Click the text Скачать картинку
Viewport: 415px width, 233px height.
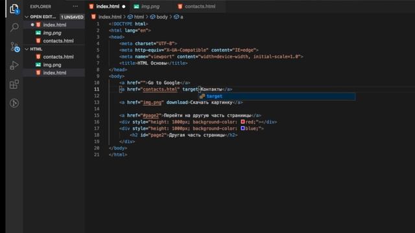coord(211,102)
